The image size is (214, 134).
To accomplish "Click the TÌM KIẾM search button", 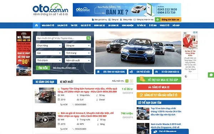I will [43, 68].
